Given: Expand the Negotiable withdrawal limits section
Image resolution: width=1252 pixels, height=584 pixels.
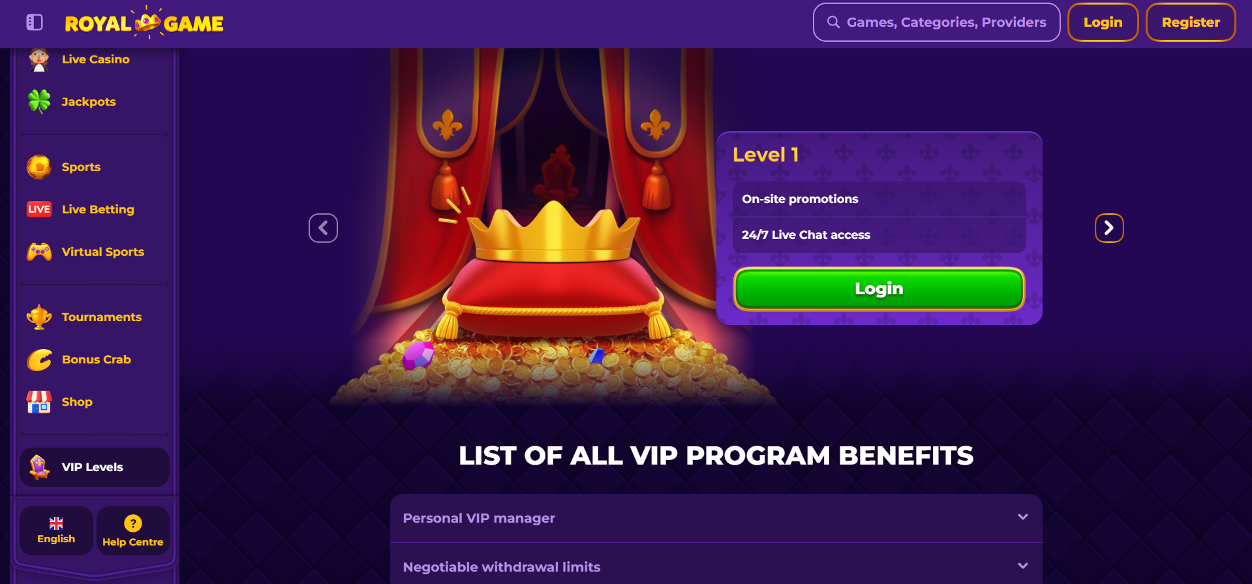Looking at the screenshot, I should pos(716,566).
